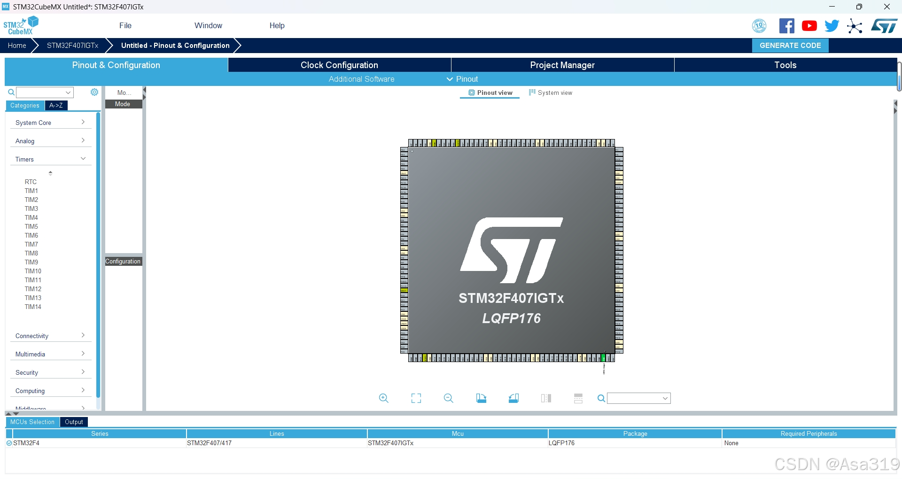
Task: Click the Package column header
Action: 635,433
